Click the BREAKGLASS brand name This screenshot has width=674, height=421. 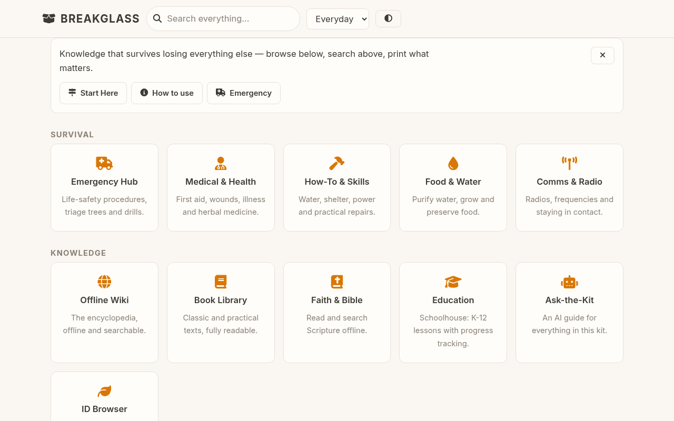pyautogui.click(x=100, y=18)
